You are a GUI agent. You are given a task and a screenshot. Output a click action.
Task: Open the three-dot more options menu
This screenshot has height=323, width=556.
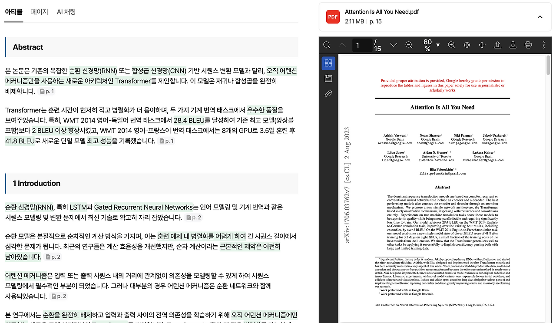pyautogui.click(x=544, y=45)
